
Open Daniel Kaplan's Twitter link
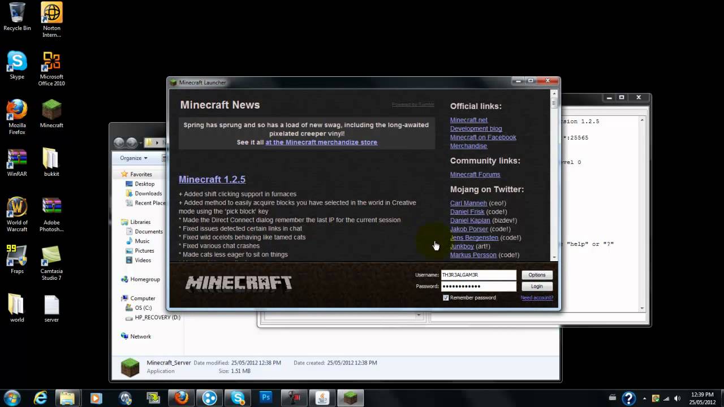tap(470, 220)
